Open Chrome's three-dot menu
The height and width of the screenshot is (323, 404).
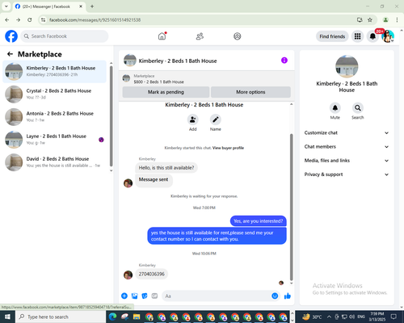pyautogui.click(x=397, y=20)
